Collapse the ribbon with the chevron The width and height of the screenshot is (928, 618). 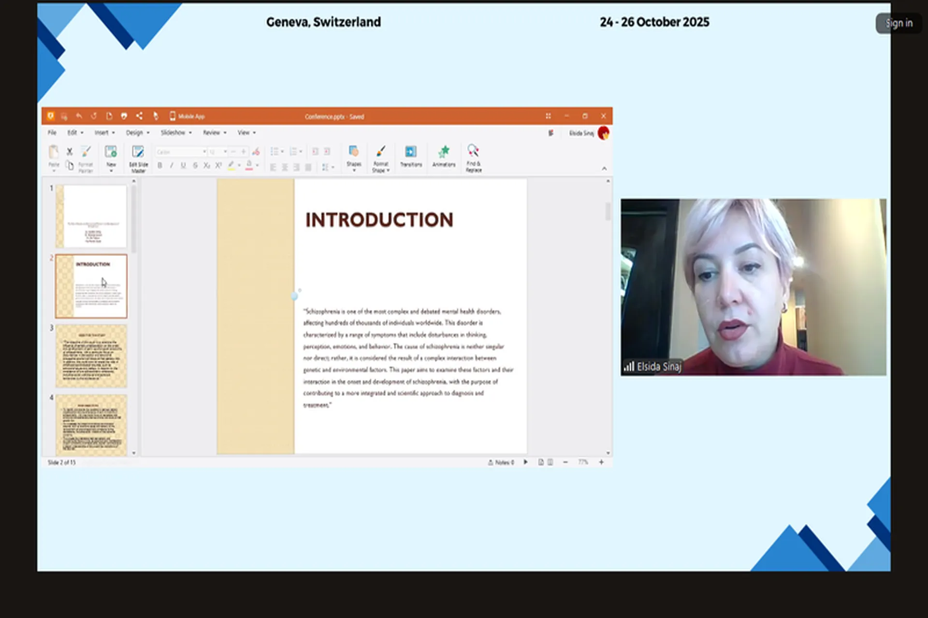[604, 169]
